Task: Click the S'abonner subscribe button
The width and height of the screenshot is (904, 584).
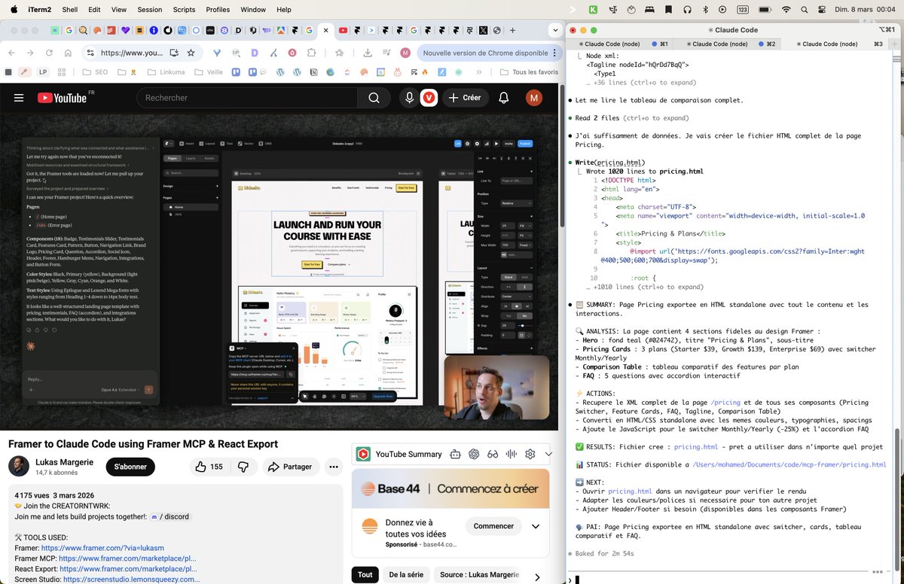Action: click(x=130, y=467)
